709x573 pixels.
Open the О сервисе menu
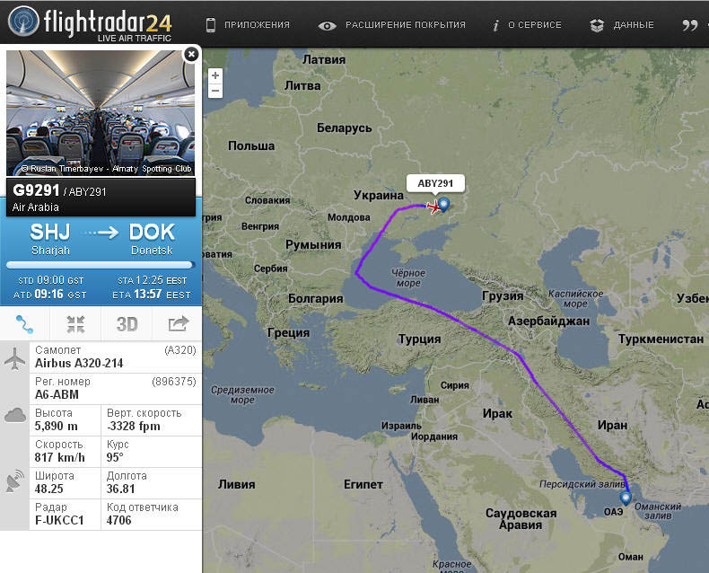(527, 25)
